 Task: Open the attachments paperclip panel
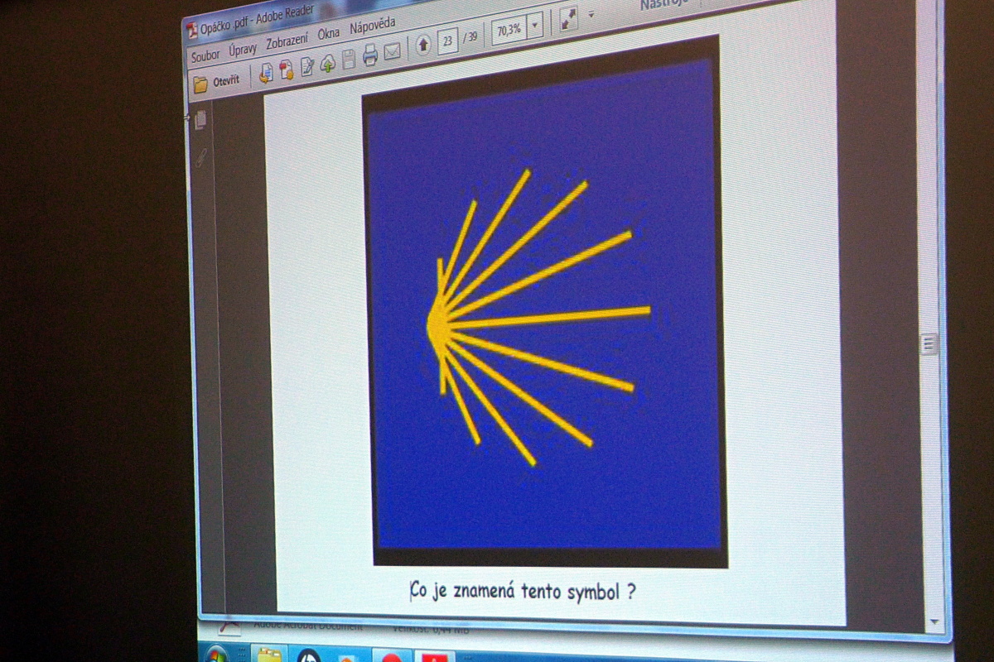[x=200, y=156]
